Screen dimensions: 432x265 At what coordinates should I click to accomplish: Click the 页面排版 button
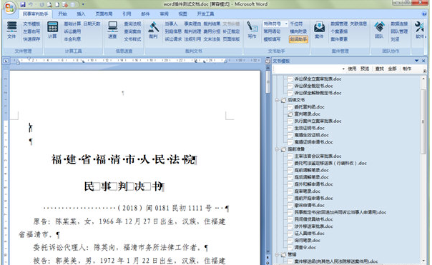pos(231,39)
